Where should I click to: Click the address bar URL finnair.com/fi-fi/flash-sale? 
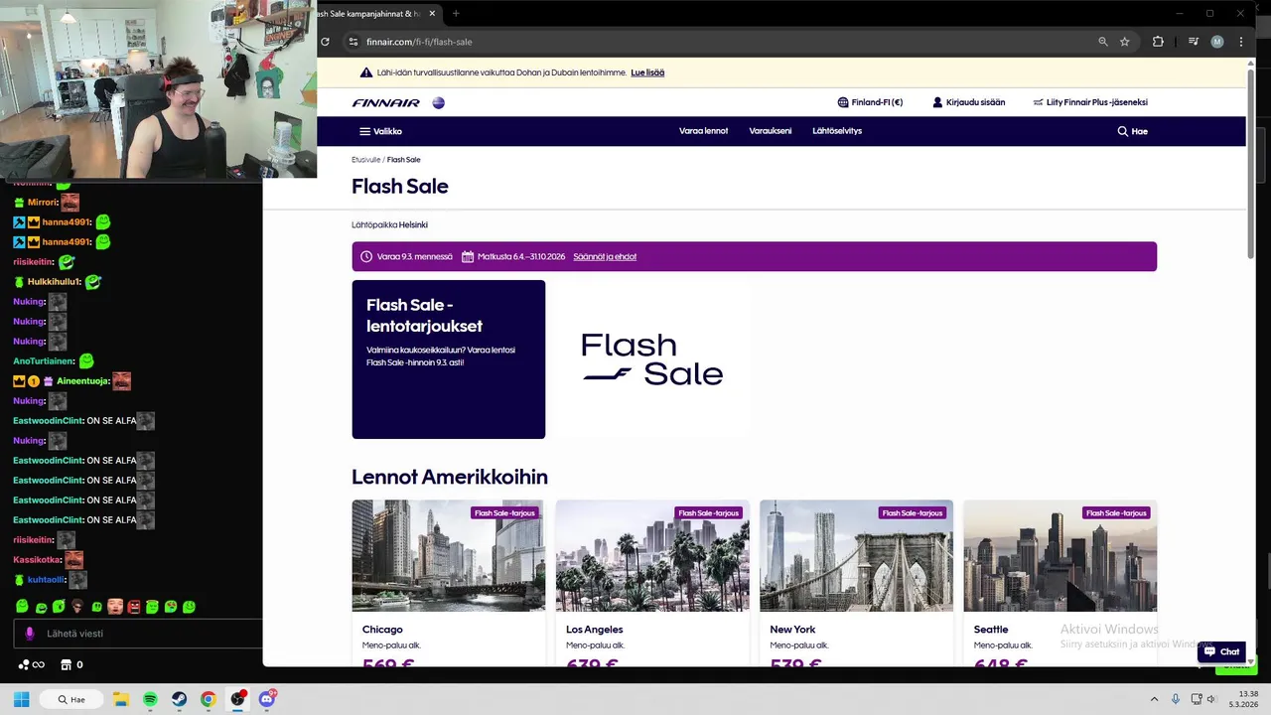(x=419, y=42)
